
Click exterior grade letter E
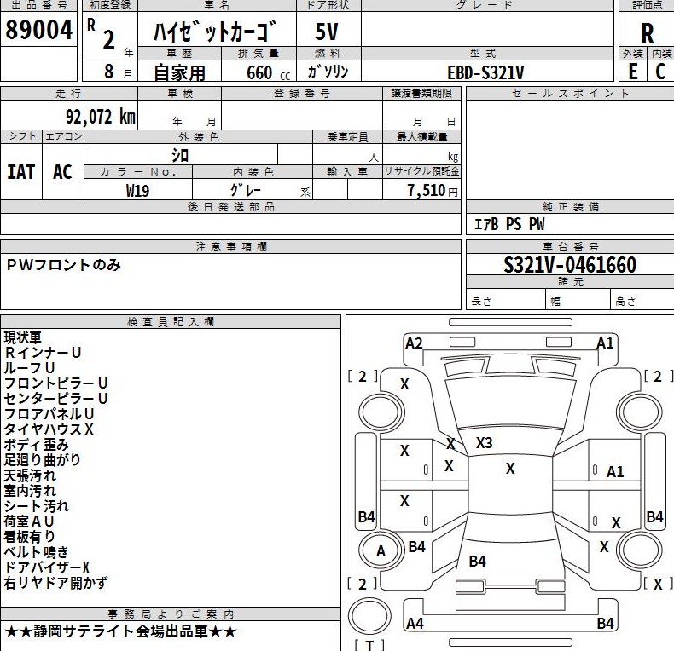tap(633, 72)
